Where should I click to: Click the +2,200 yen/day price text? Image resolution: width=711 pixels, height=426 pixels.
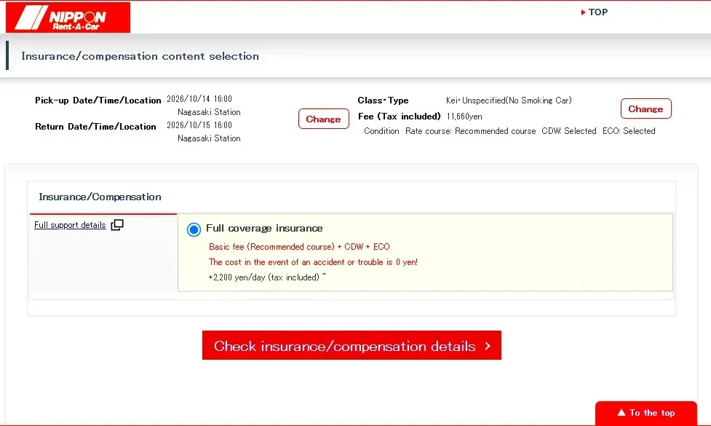(x=267, y=277)
